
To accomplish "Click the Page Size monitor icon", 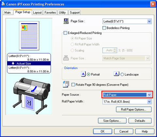I will point(66,21).
